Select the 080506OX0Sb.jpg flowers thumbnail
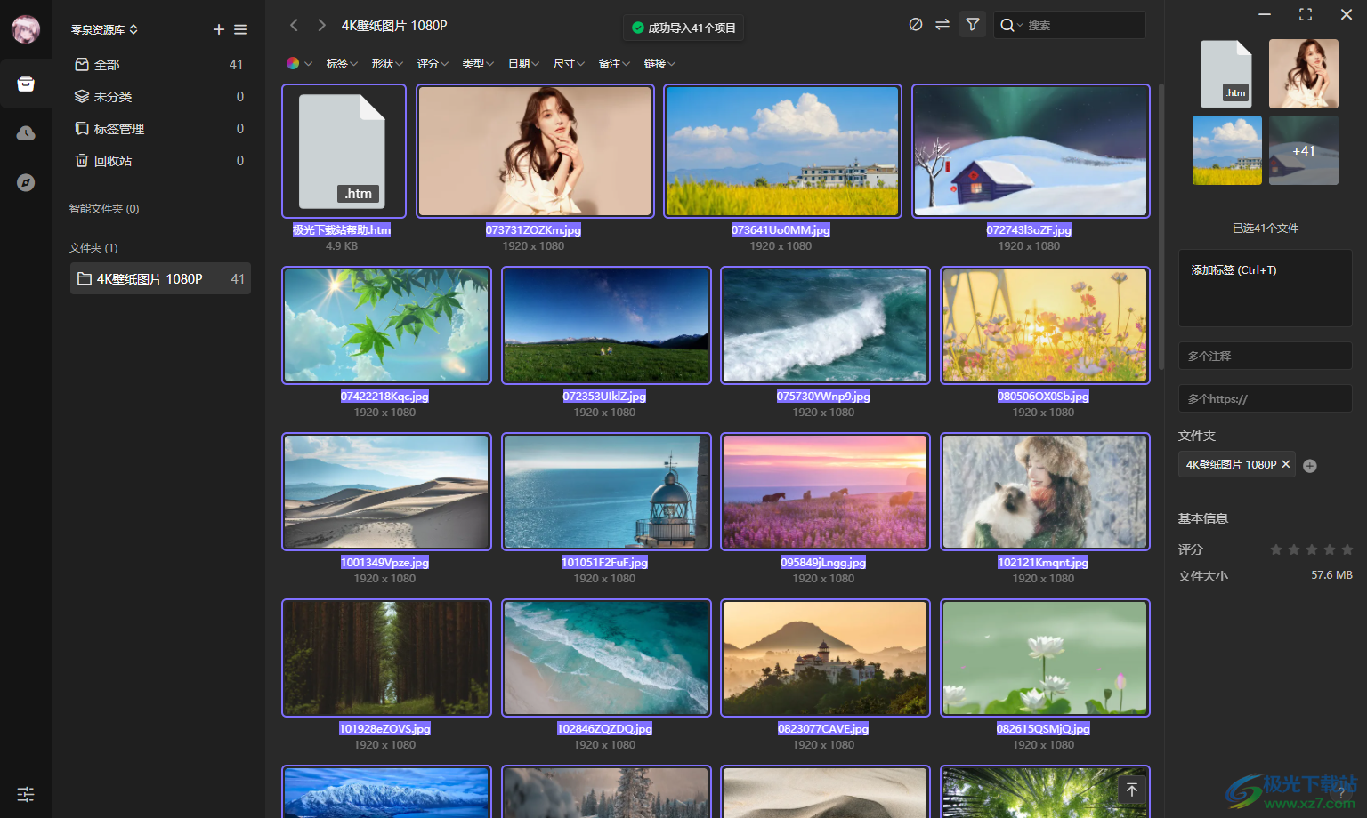1367x818 pixels. point(1045,325)
